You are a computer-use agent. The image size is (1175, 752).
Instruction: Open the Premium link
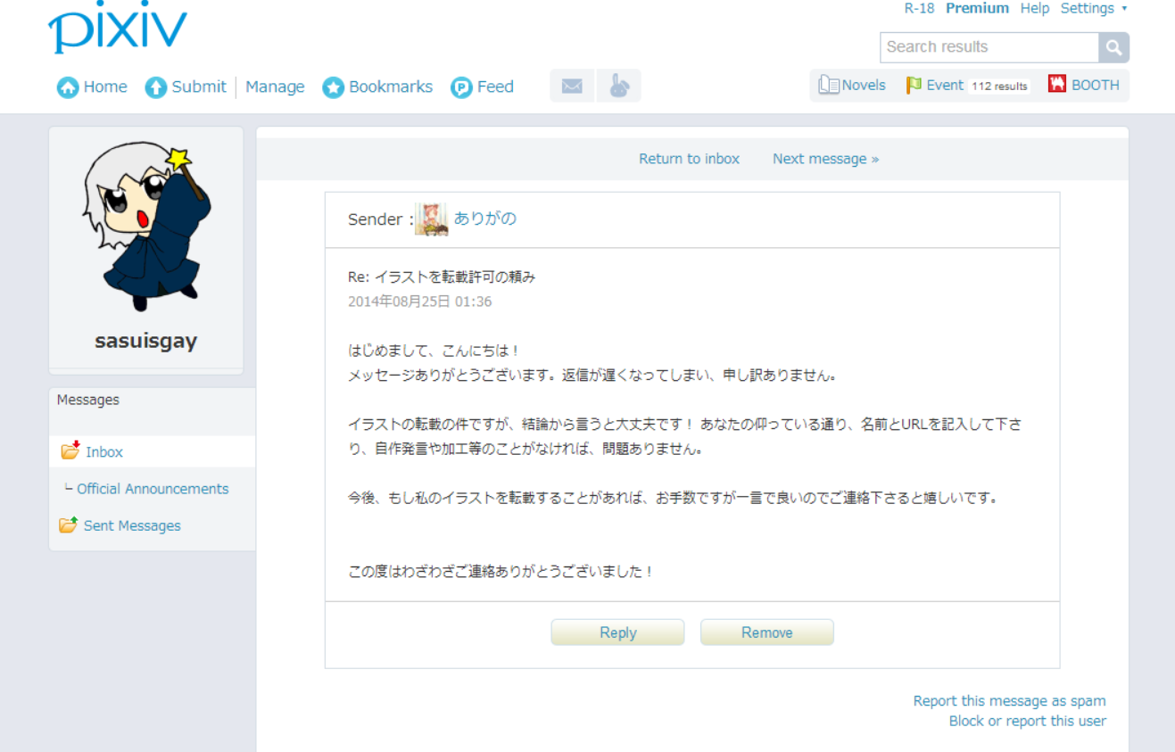click(x=977, y=8)
